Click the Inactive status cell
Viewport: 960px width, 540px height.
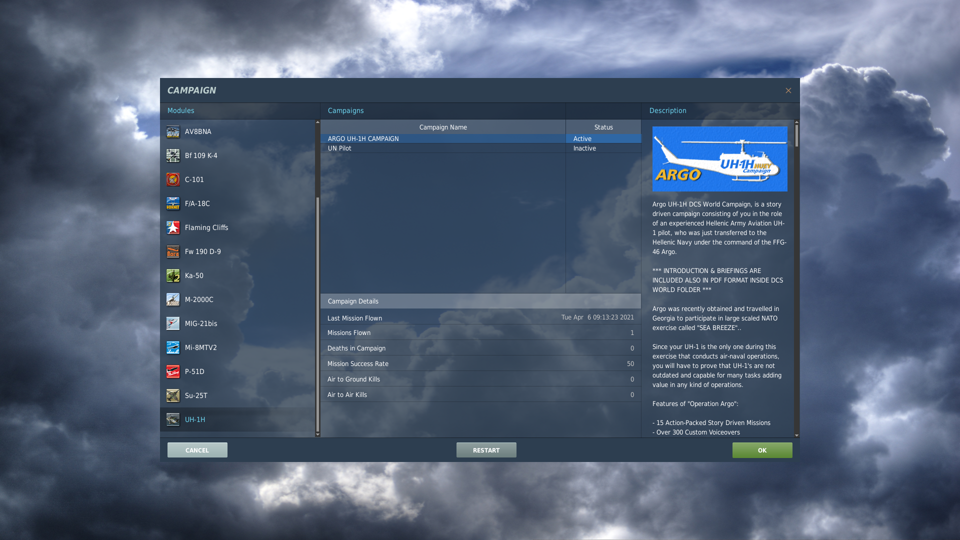(x=603, y=148)
